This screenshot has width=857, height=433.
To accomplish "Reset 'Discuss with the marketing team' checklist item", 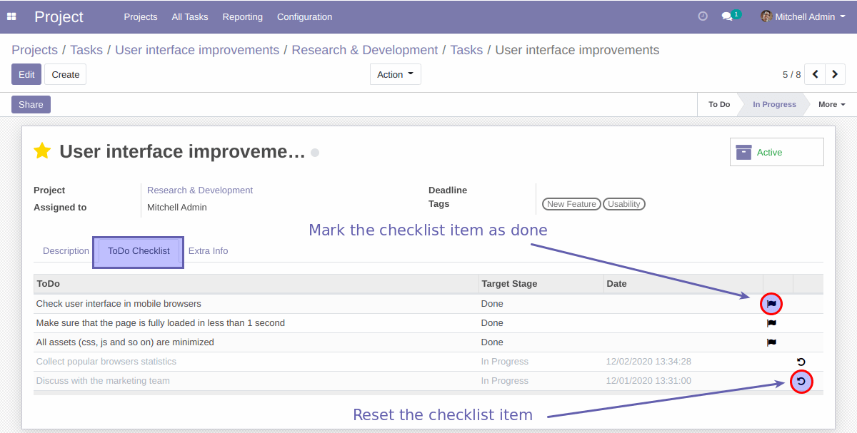I will (801, 381).
